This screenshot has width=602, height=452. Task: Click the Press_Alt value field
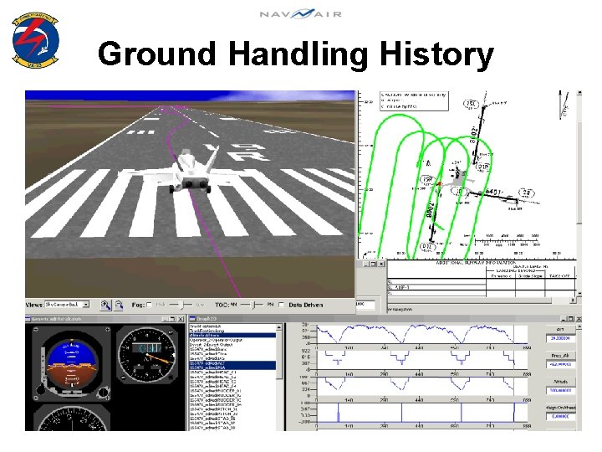point(560,364)
